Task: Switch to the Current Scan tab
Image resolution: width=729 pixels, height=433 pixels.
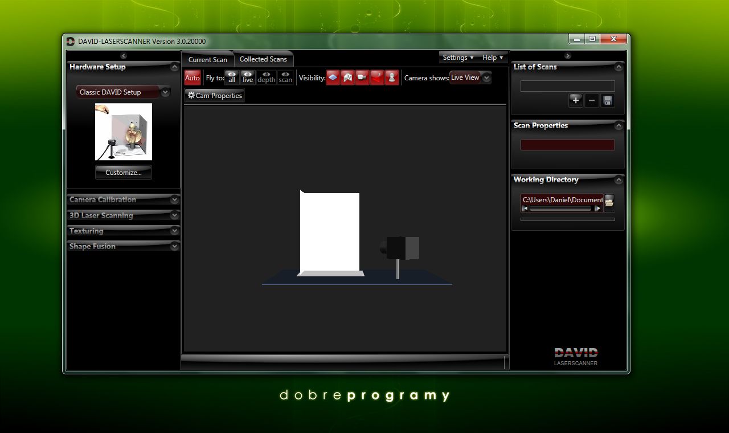Action: point(208,59)
